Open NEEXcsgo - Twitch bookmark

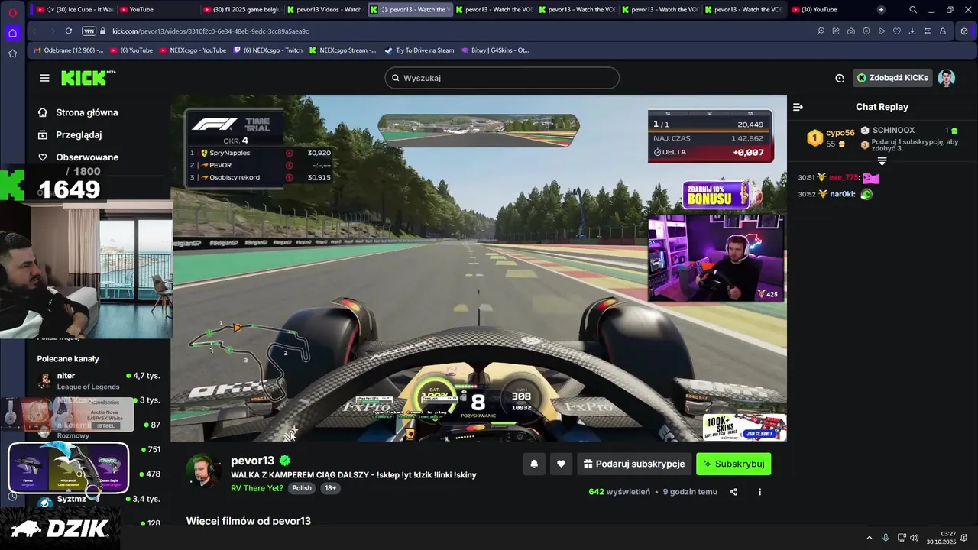[x=268, y=50]
